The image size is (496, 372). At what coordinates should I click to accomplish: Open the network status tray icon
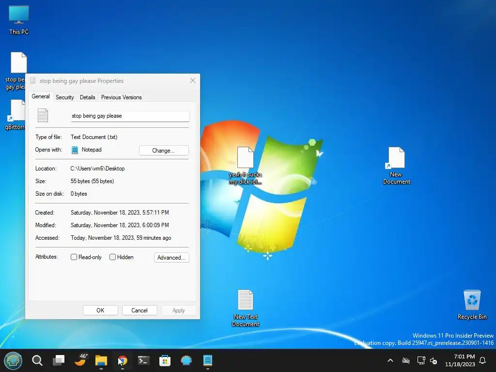(x=421, y=360)
